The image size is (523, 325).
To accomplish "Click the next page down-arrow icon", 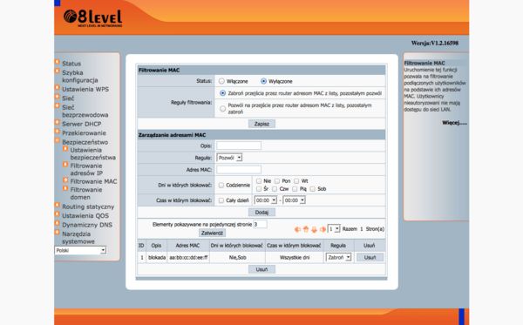I will tap(314, 229).
